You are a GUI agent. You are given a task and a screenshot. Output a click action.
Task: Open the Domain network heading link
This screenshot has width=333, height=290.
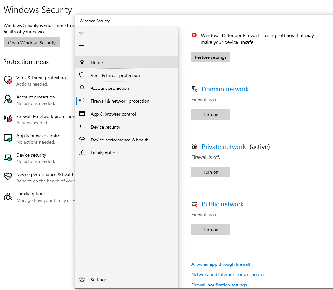(225, 89)
